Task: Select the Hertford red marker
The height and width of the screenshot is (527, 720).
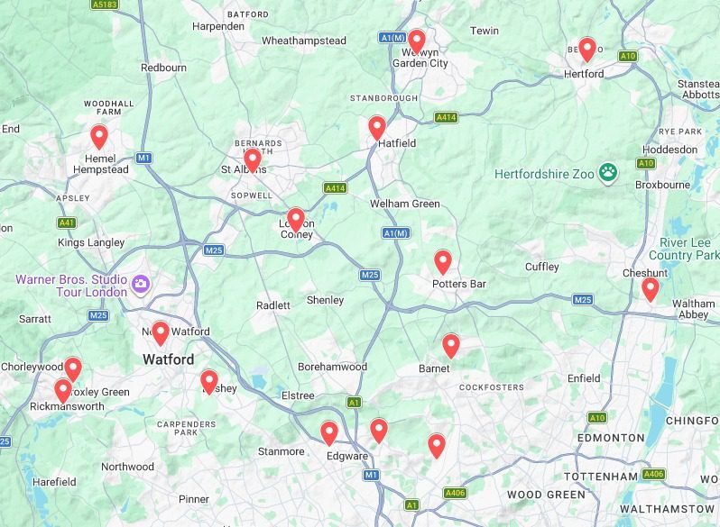Action: click(x=586, y=49)
